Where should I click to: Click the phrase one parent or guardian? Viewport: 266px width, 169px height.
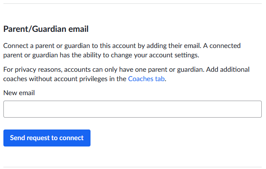170,70
